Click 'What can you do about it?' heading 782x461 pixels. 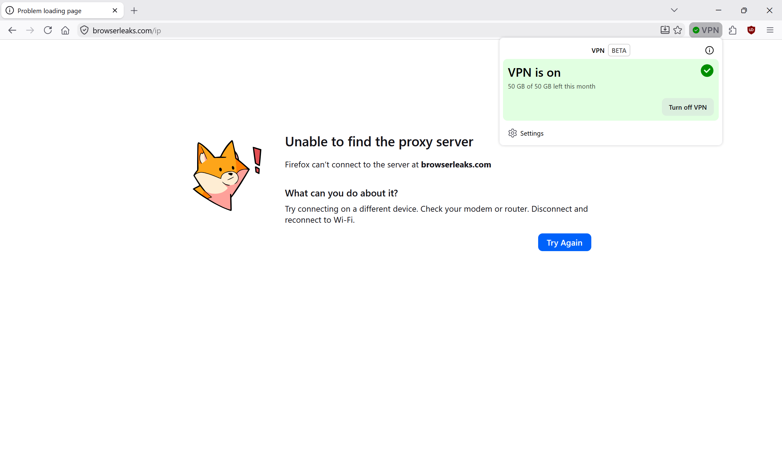341,193
